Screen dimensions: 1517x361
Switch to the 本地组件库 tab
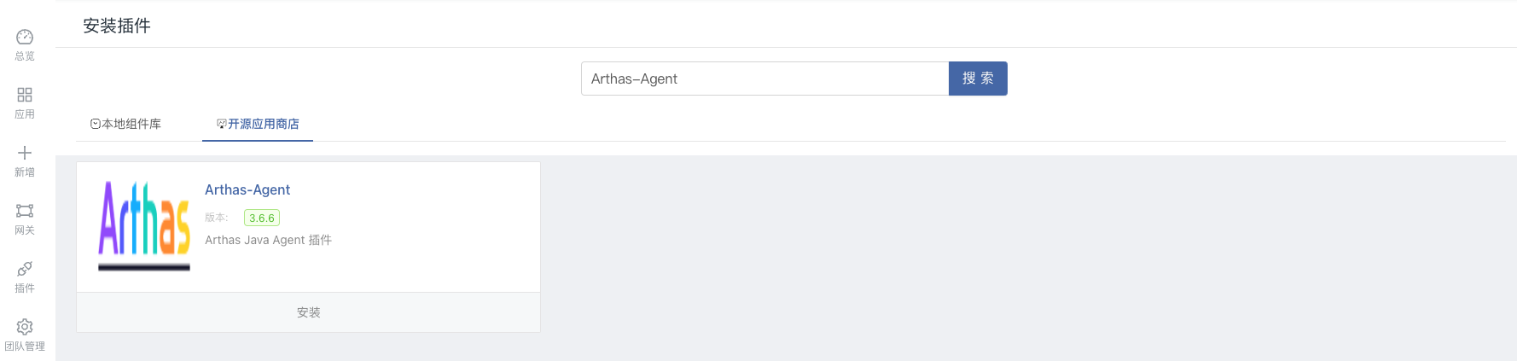(x=131, y=124)
